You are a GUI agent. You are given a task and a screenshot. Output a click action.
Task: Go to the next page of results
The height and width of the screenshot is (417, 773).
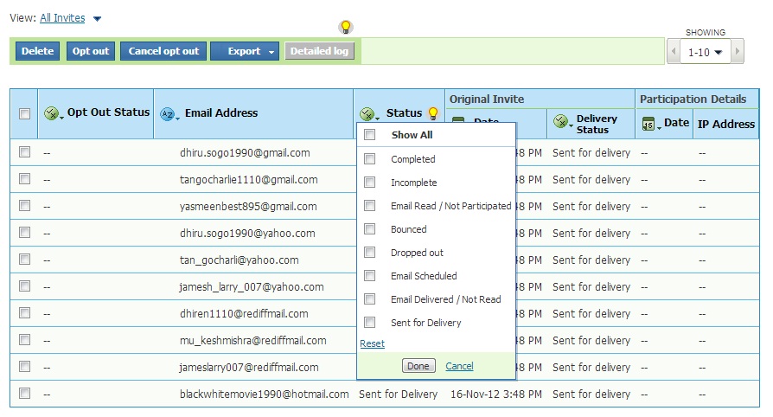tap(737, 52)
